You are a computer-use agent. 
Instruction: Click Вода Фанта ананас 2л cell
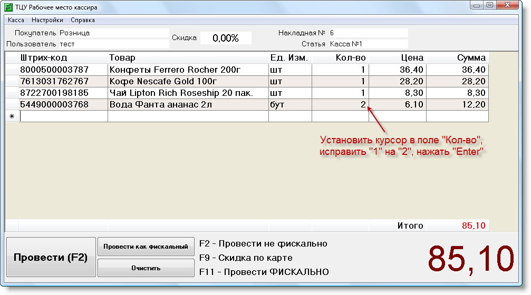click(188, 104)
